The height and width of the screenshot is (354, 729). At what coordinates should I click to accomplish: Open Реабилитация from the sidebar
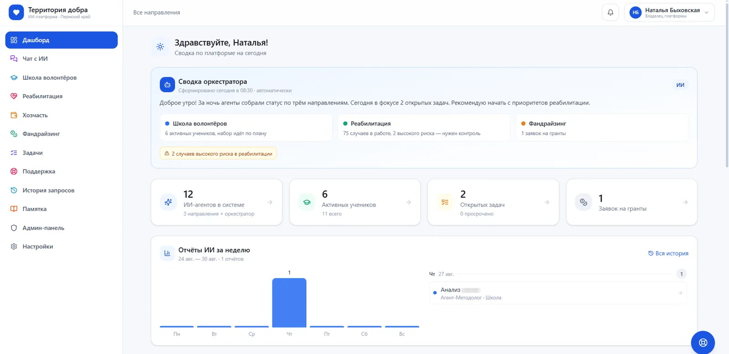pos(61,96)
